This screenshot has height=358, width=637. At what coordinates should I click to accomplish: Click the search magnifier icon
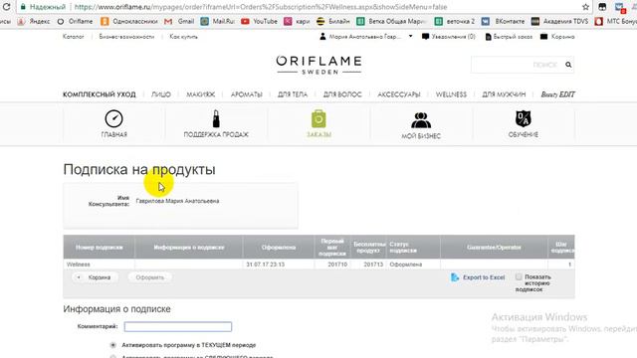[x=568, y=65]
